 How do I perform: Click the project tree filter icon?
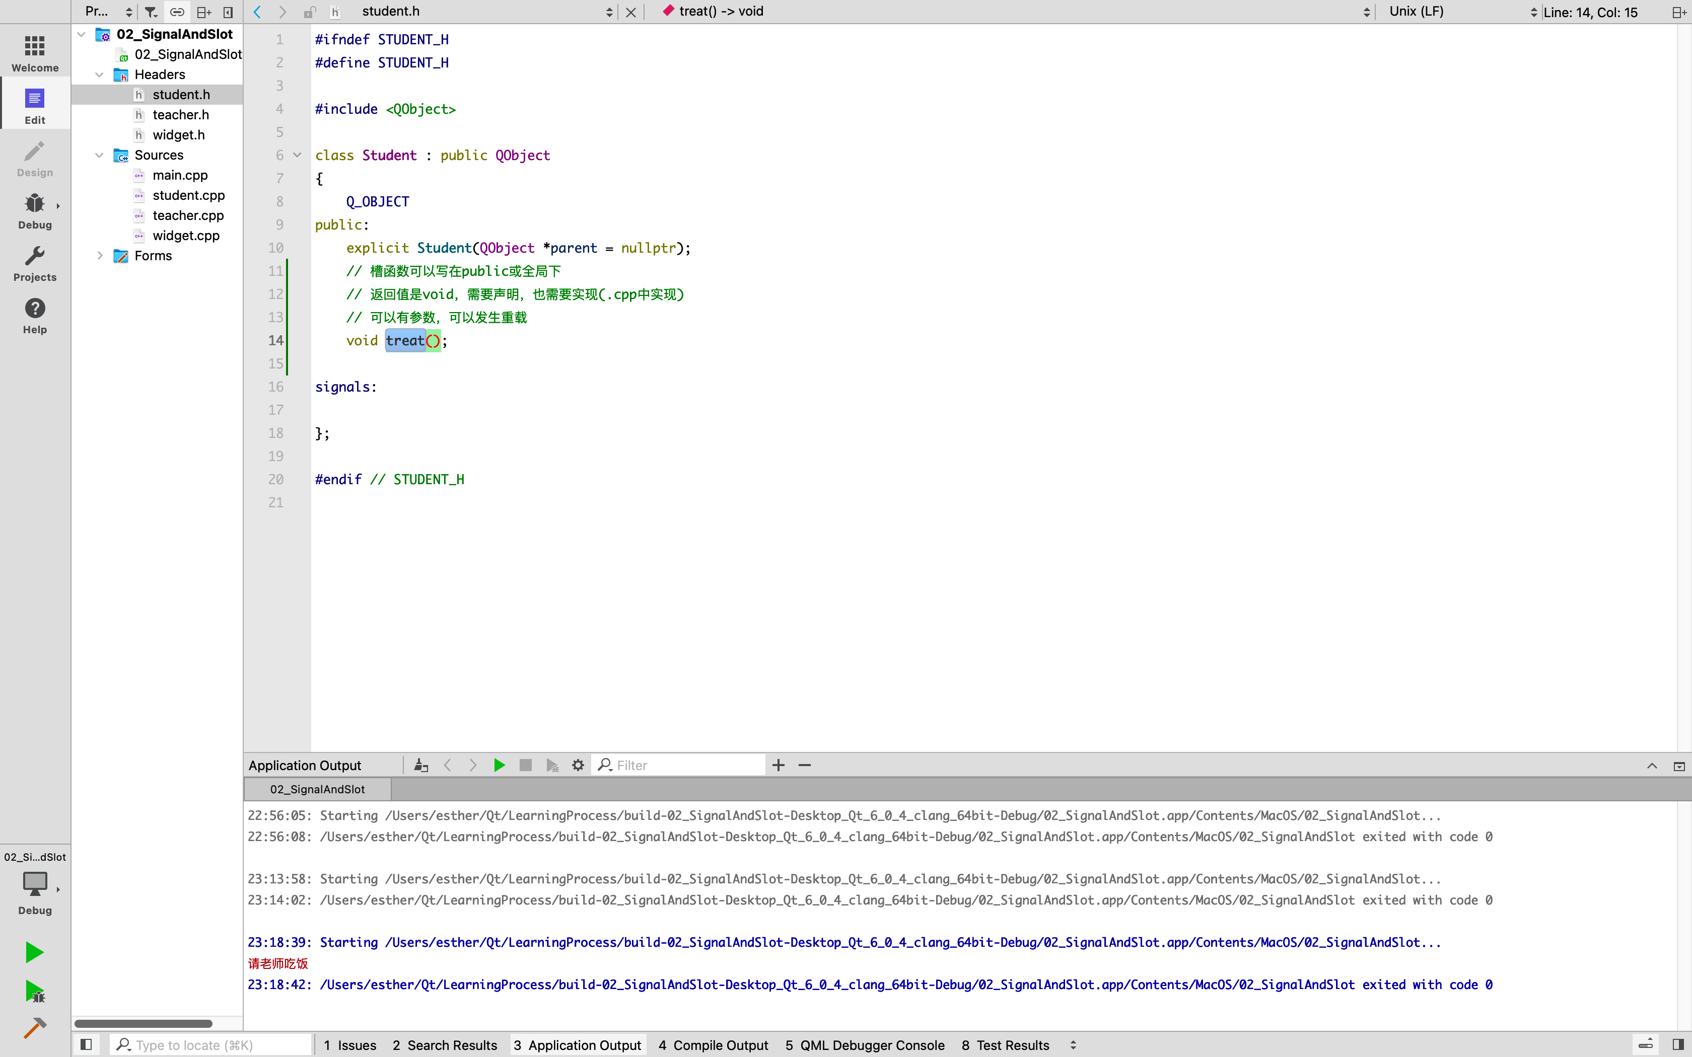tap(151, 12)
